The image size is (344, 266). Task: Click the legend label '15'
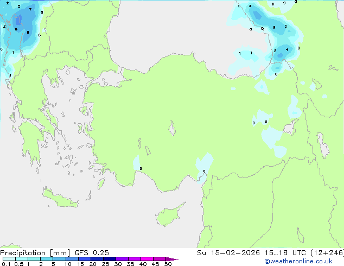click(x=80, y=264)
